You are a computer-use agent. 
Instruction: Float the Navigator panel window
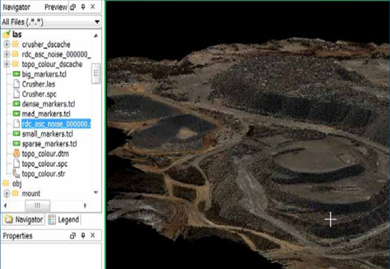coord(73,7)
